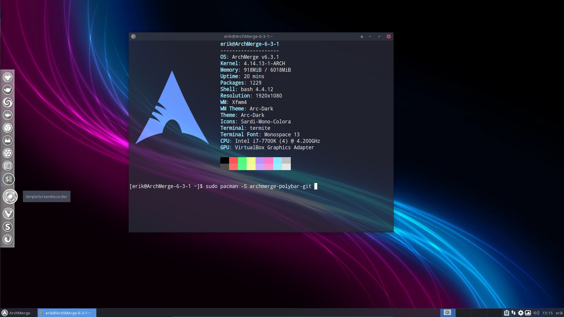The width and height of the screenshot is (564, 317).
Task: Launch Firefox from the dock
Action: (8, 239)
